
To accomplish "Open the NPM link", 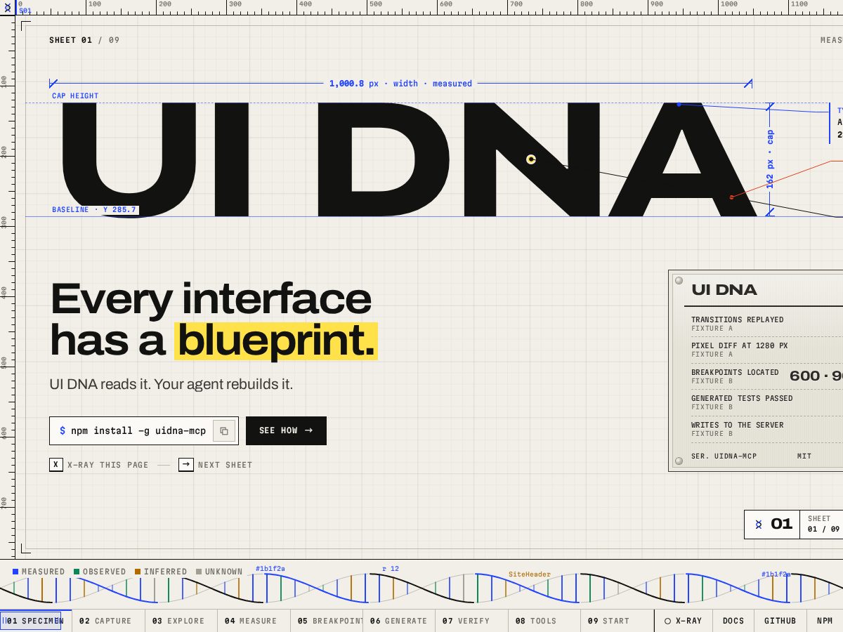I will 825,621.
